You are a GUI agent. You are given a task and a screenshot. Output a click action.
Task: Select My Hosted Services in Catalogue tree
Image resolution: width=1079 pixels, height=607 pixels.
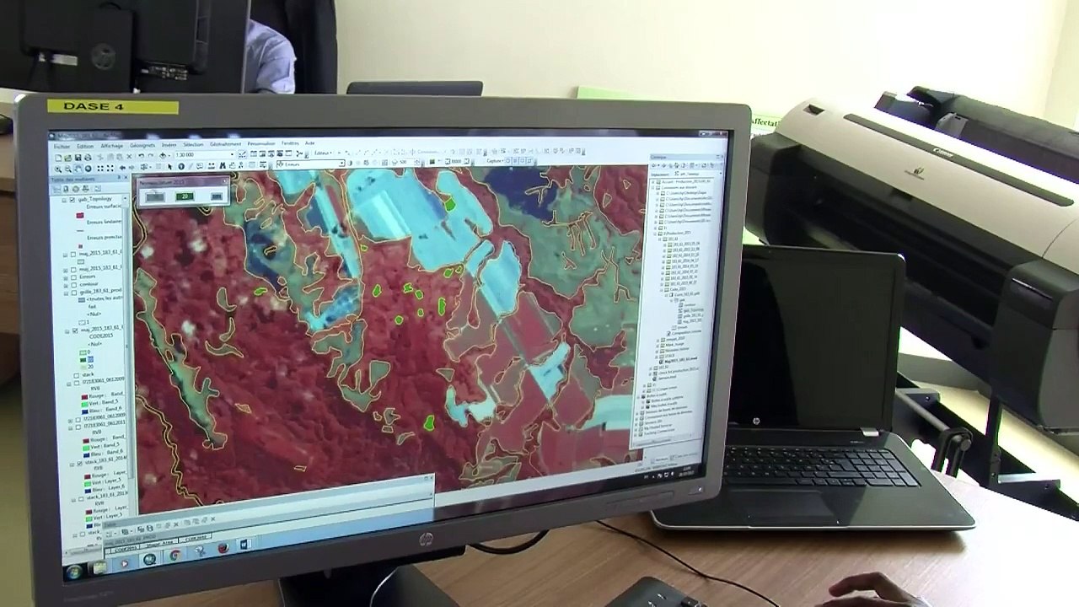(x=658, y=427)
